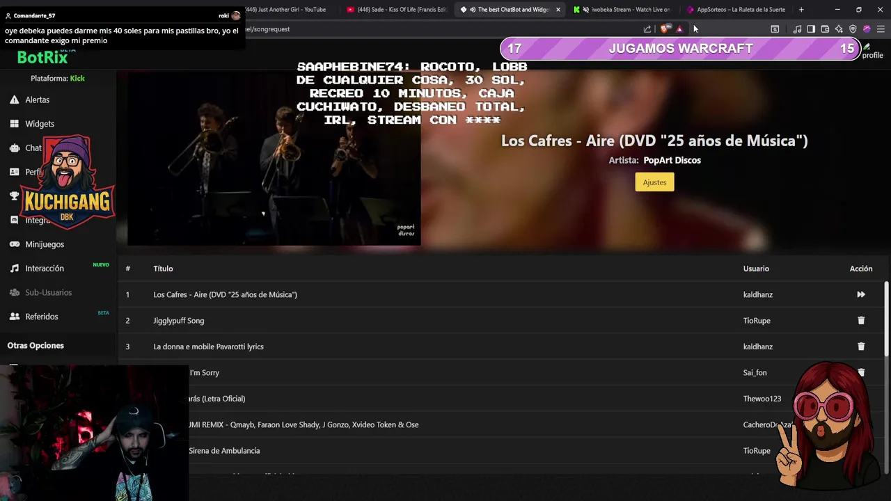
Task: Delete La donna e mobile Pavarotti row
Action: click(x=861, y=347)
